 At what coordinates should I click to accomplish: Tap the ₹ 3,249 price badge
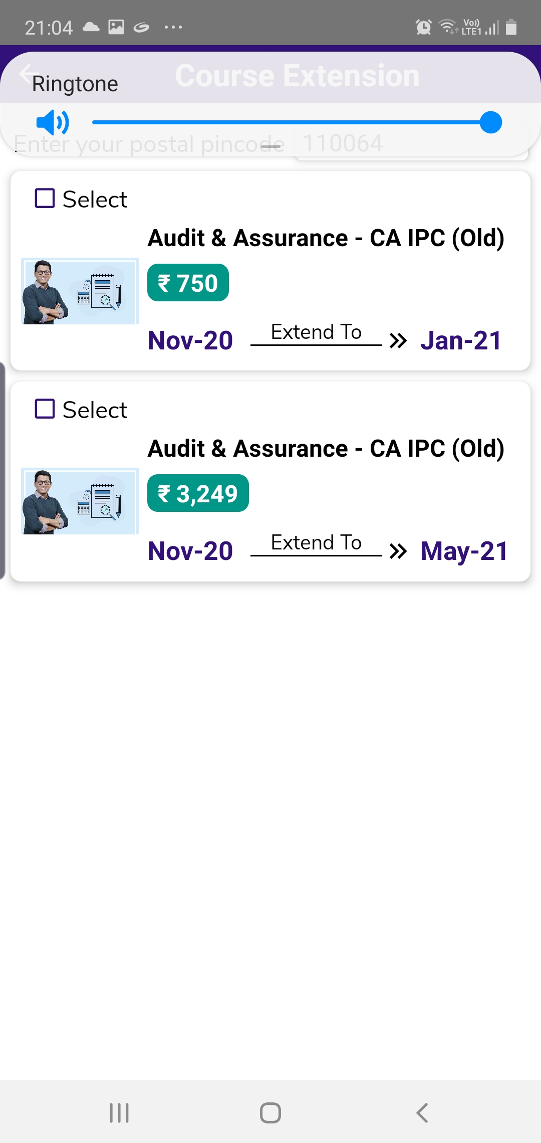click(x=198, y=493)
